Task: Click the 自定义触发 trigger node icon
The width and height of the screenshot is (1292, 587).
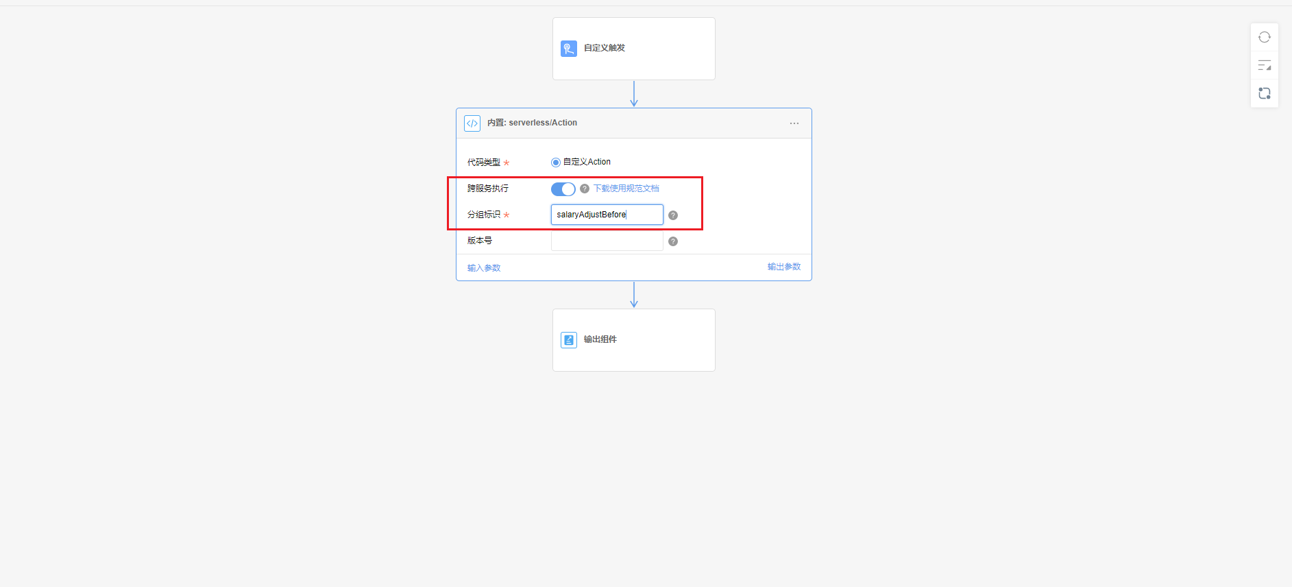Action: coord(569,48)
